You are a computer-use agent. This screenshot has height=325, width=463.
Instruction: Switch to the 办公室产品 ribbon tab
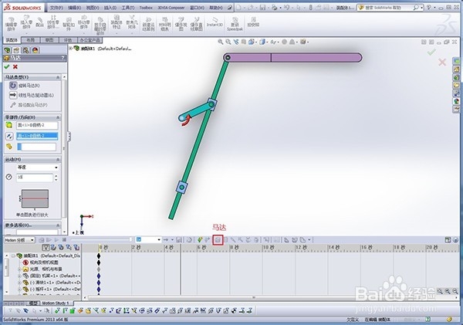pyautogui.click(x=90, y=39)
